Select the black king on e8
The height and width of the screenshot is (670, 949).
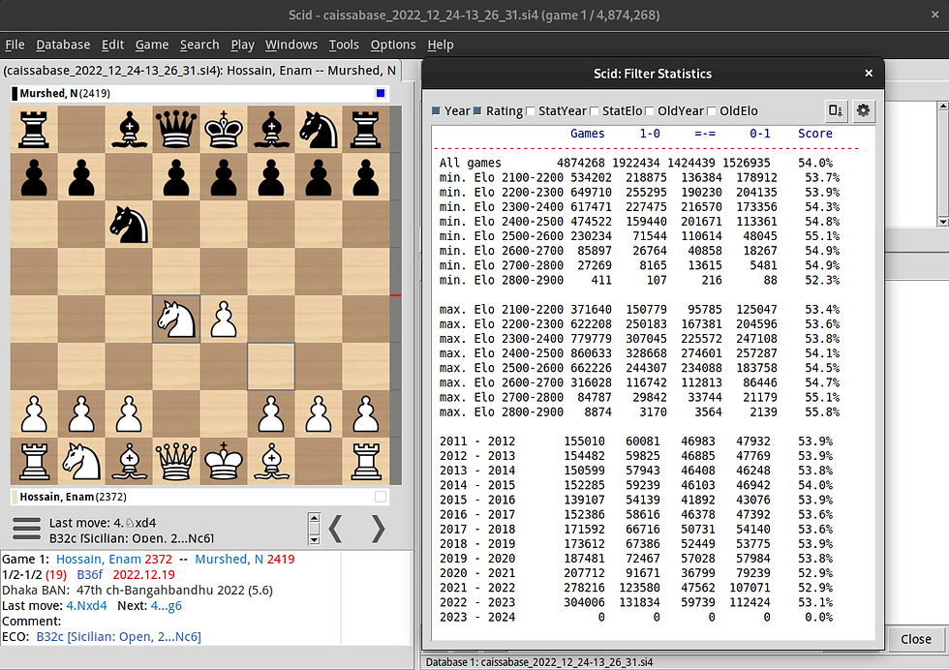[x=224, y=129]
